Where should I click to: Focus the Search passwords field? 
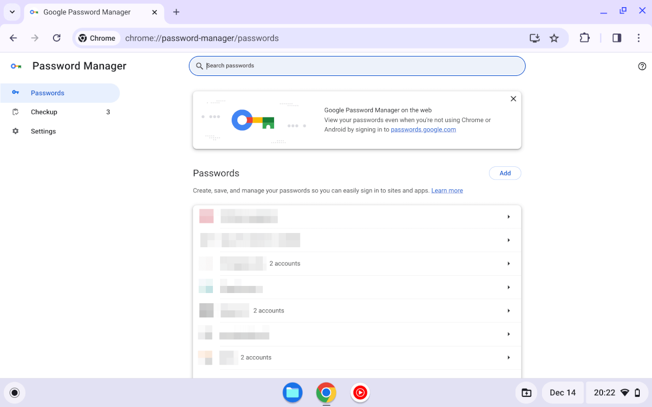coord(357,66)
